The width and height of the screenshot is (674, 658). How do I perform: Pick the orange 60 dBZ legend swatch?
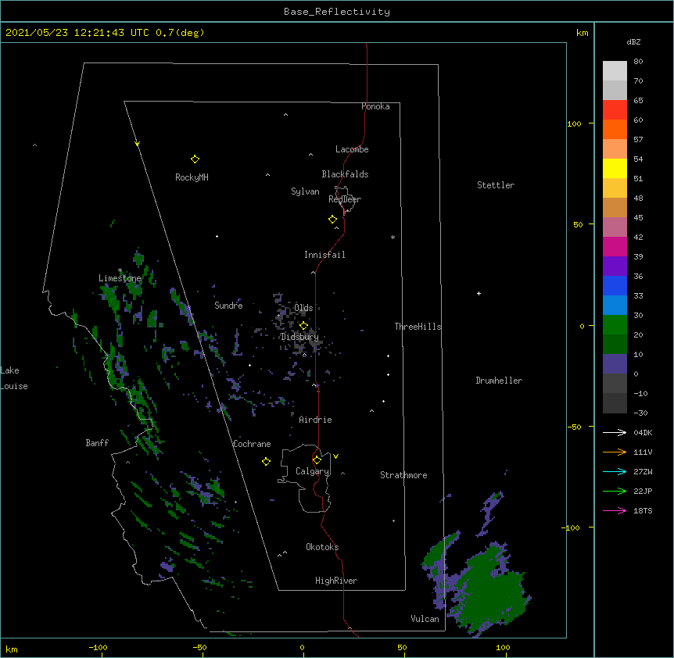tap(615, 129)
